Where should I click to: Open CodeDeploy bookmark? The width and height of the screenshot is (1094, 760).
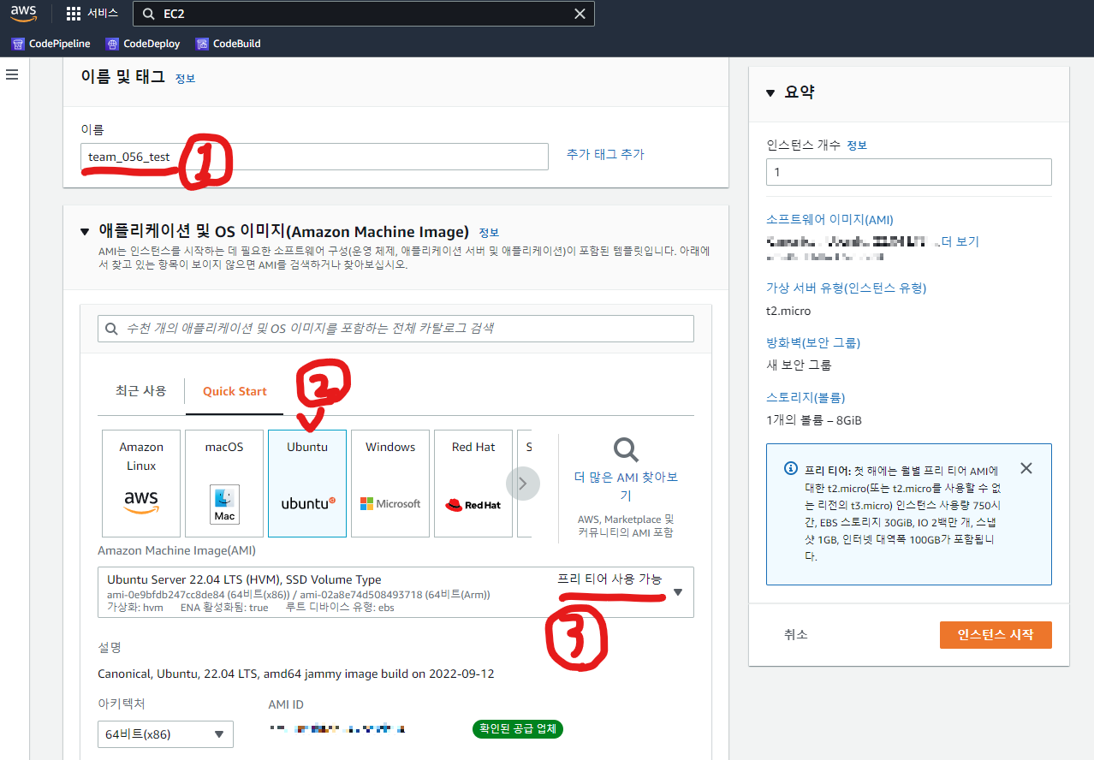142,44
